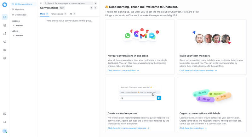Open the Conversations chat icon in rail
The height and width of the screenshot is (137, 252).
(x=5, y=17)
